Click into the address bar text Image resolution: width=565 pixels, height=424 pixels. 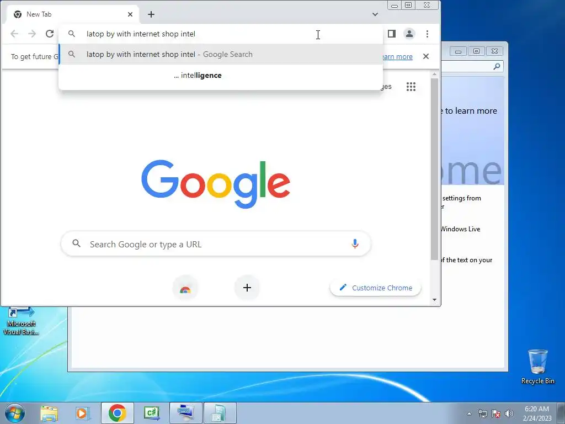pyautogui.click(x=141, y=34)
